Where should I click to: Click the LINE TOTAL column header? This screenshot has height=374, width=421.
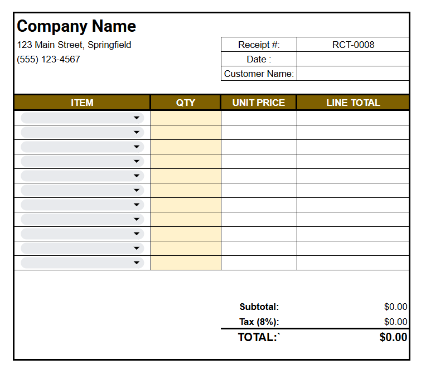(x=353, y=103)
